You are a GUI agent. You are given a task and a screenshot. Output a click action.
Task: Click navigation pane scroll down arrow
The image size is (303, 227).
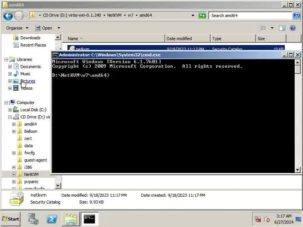[x=58, y=186]
